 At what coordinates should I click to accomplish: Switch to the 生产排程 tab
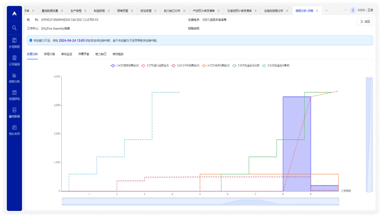76,11
